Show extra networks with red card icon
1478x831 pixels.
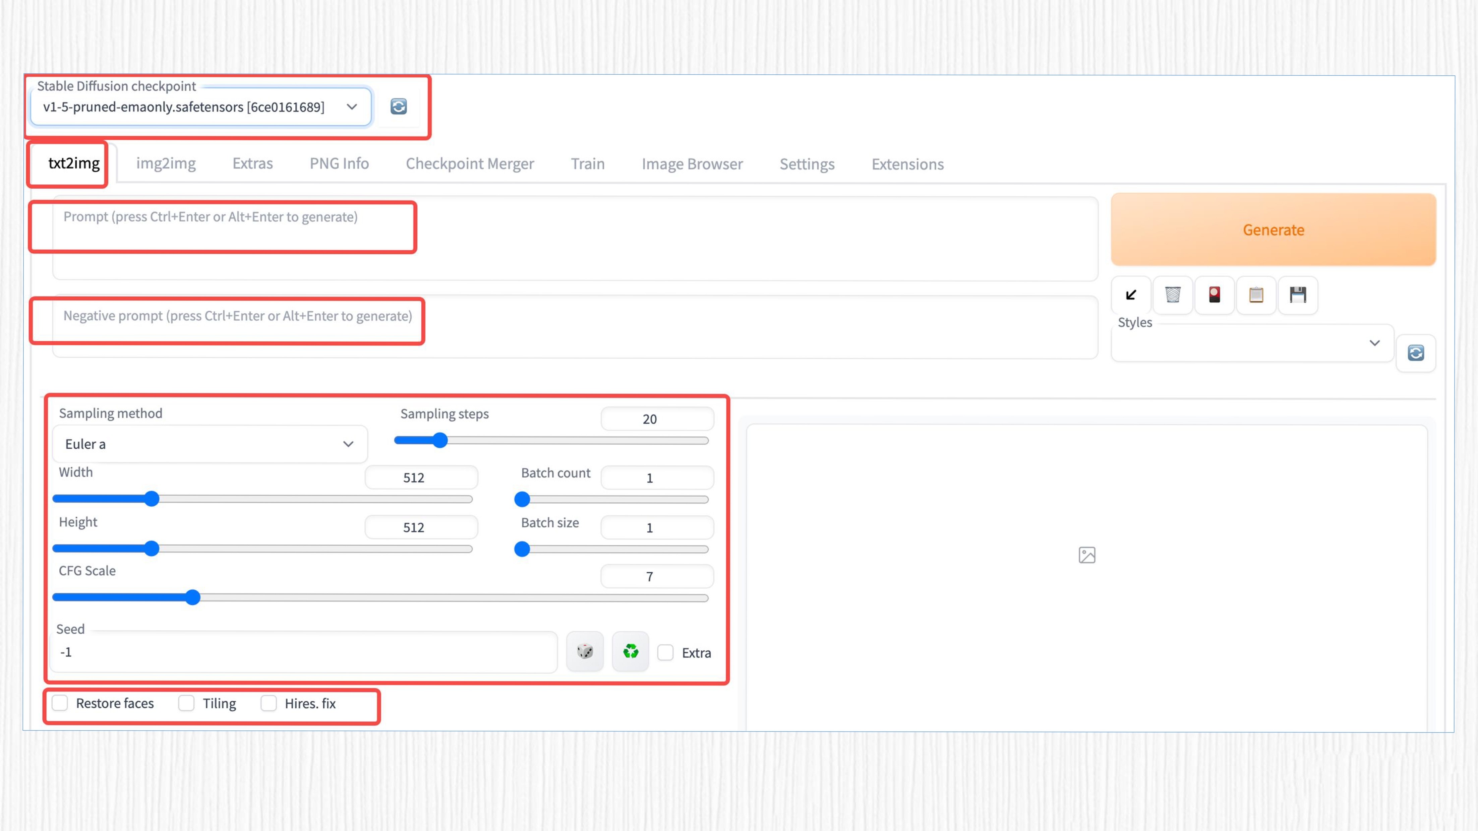pos(1214,295)
